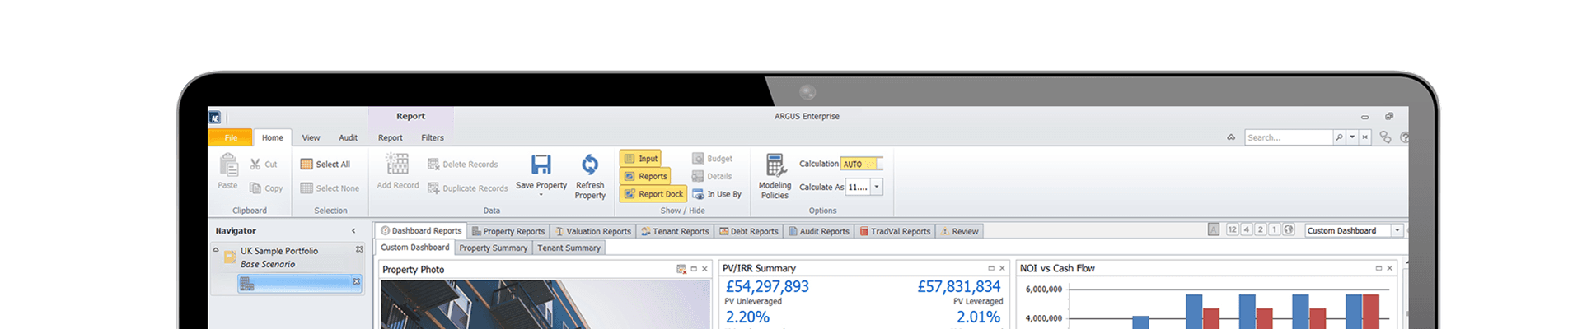Switch to Tenant Summary sub-tab

[569, 248]
